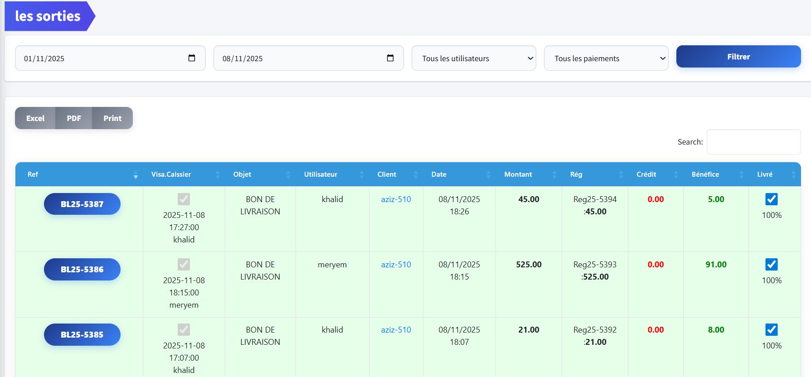Sort by Date column sort icon
Viewport: 811px width, 377px height.
click(x=488, y=174)
